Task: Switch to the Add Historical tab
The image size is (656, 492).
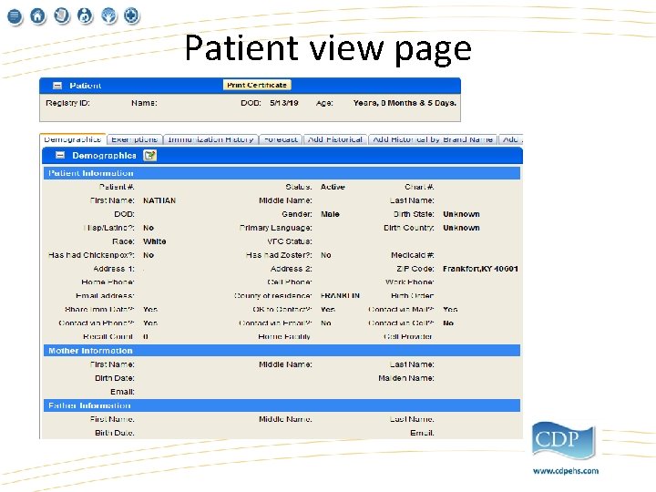Action: (x=335, y=139)
